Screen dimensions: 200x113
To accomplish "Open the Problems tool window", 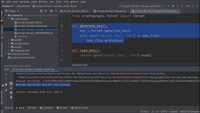I will [46, 108].
